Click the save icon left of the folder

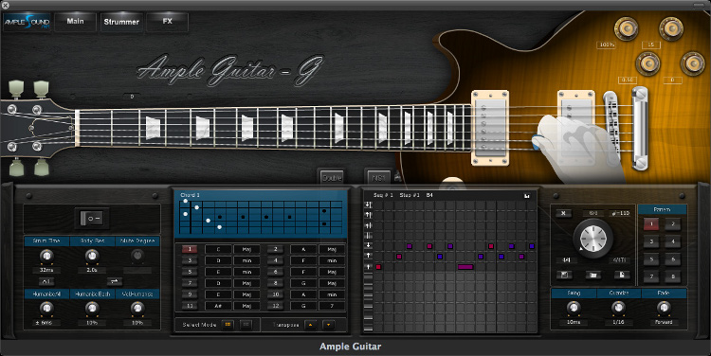[564, 275]
